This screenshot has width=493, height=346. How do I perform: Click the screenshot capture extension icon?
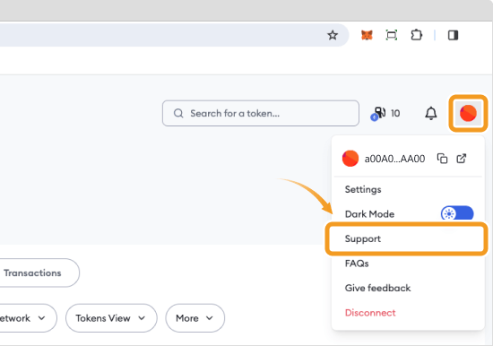[392, 35]
